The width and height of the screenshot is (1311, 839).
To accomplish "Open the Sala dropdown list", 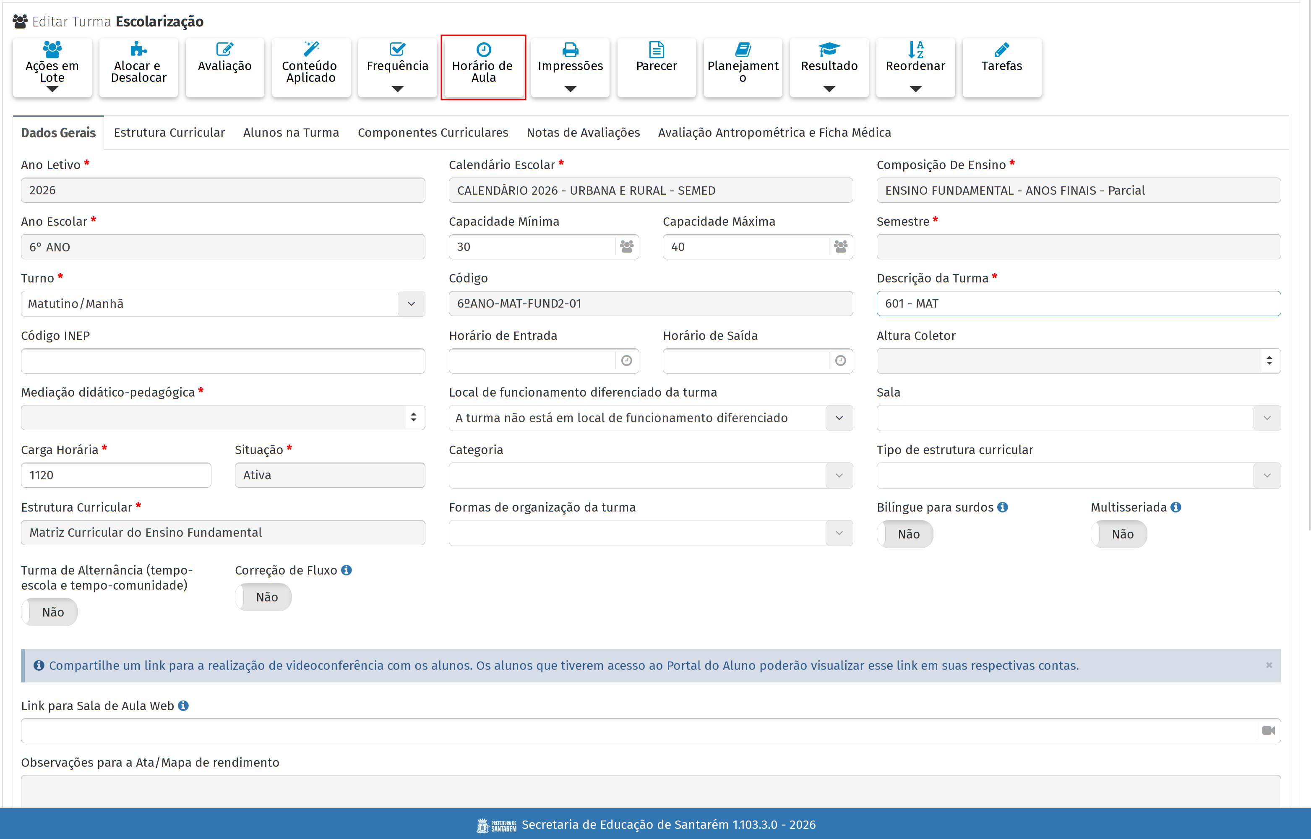I will [x=1267, y=418].
